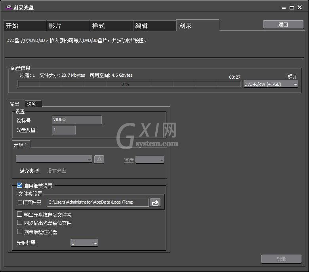Switch to the 开始 tab
Image resolution: width=309 pixels, height=272 pixels.
(x=25, y=26)
